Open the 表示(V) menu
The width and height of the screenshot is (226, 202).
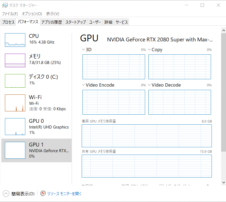[53, 14]
